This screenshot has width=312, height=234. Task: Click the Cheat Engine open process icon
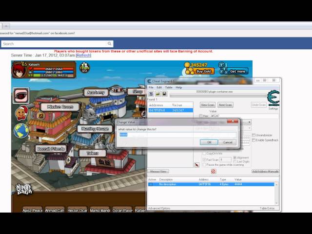[151, 94]
